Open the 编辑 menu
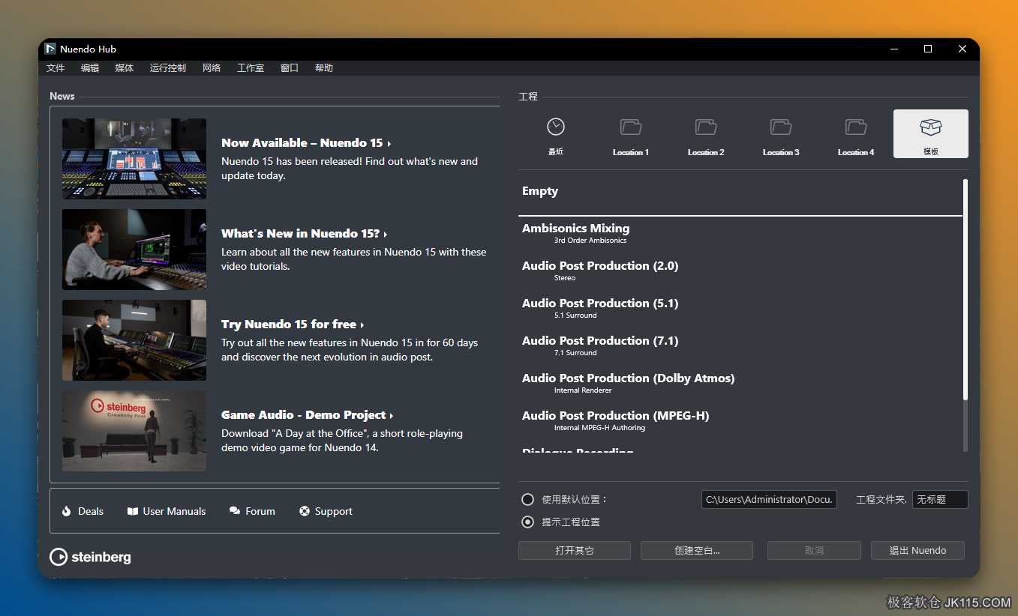1018x616 pixels. (90, 68)
